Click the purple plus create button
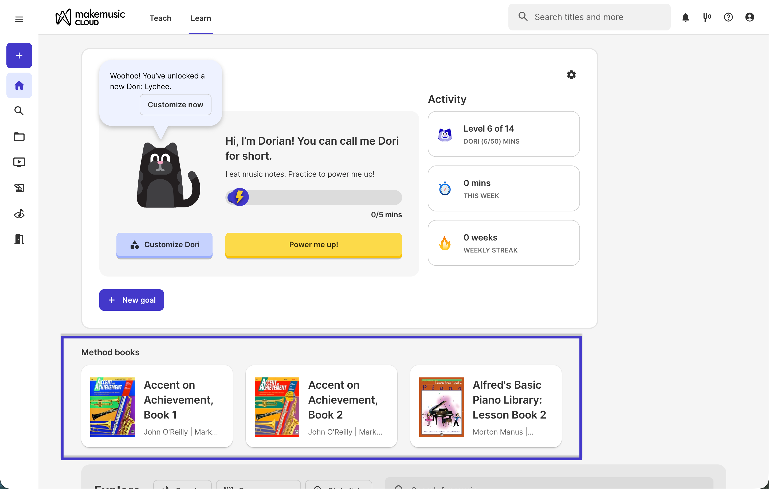The width and height of the screenshot is (769, 489). 19,56
